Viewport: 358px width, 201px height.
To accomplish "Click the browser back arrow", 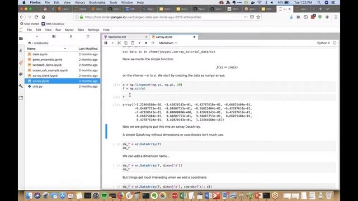I will pos(22,17).
